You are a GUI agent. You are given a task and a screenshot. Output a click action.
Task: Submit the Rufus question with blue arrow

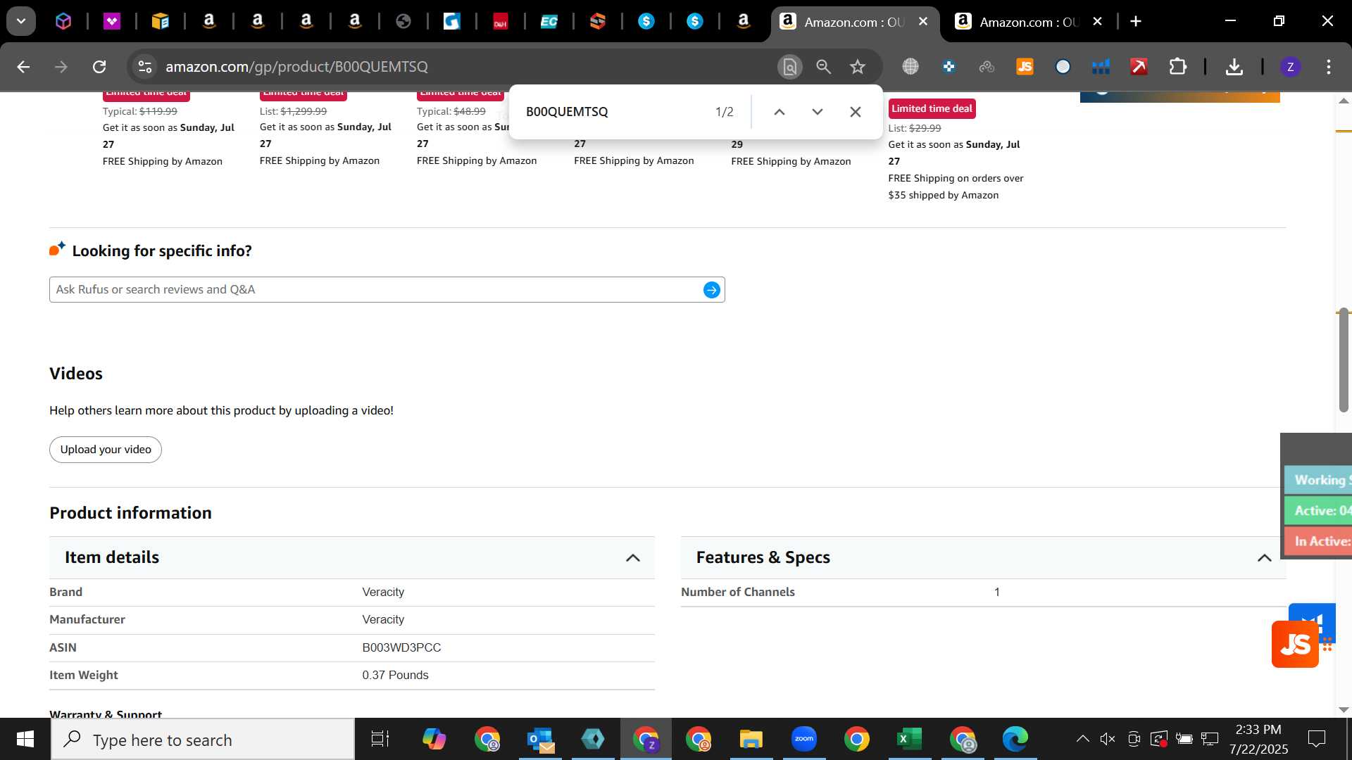coord(711,290)
